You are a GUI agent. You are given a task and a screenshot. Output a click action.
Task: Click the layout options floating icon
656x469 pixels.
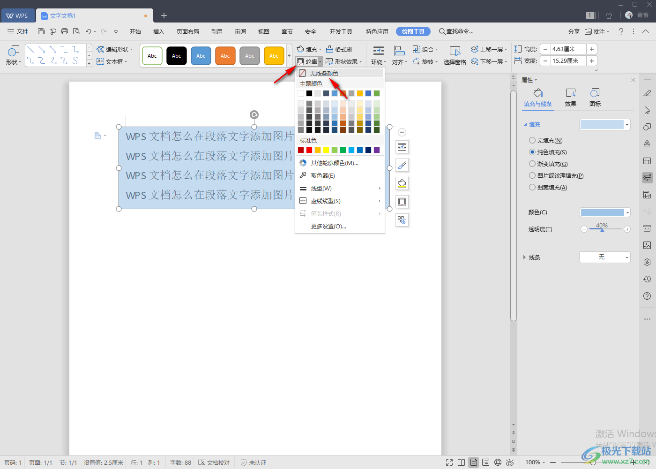click(x=402, y=147)
